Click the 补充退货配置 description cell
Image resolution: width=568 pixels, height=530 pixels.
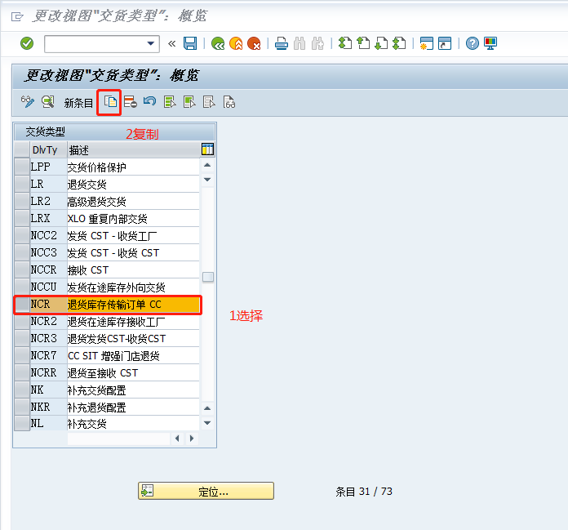[x=133, y=408]
